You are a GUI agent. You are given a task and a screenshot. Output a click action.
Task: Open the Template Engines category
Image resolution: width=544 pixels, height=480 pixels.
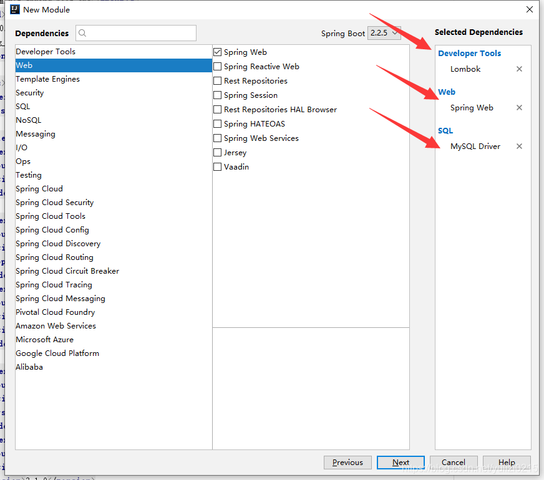[47, 79]
